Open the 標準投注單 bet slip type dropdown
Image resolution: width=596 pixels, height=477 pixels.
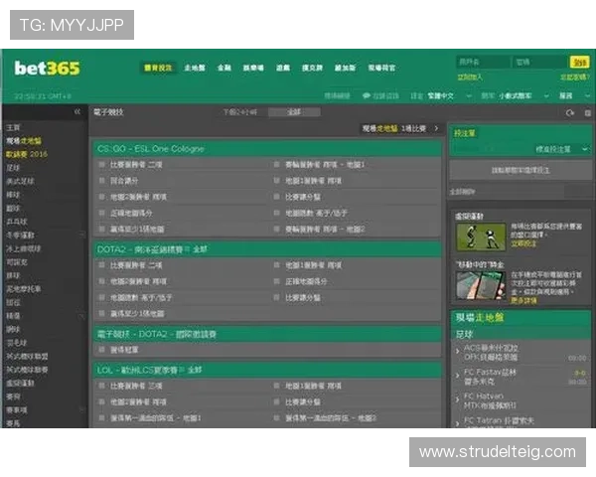coord(561,149)
